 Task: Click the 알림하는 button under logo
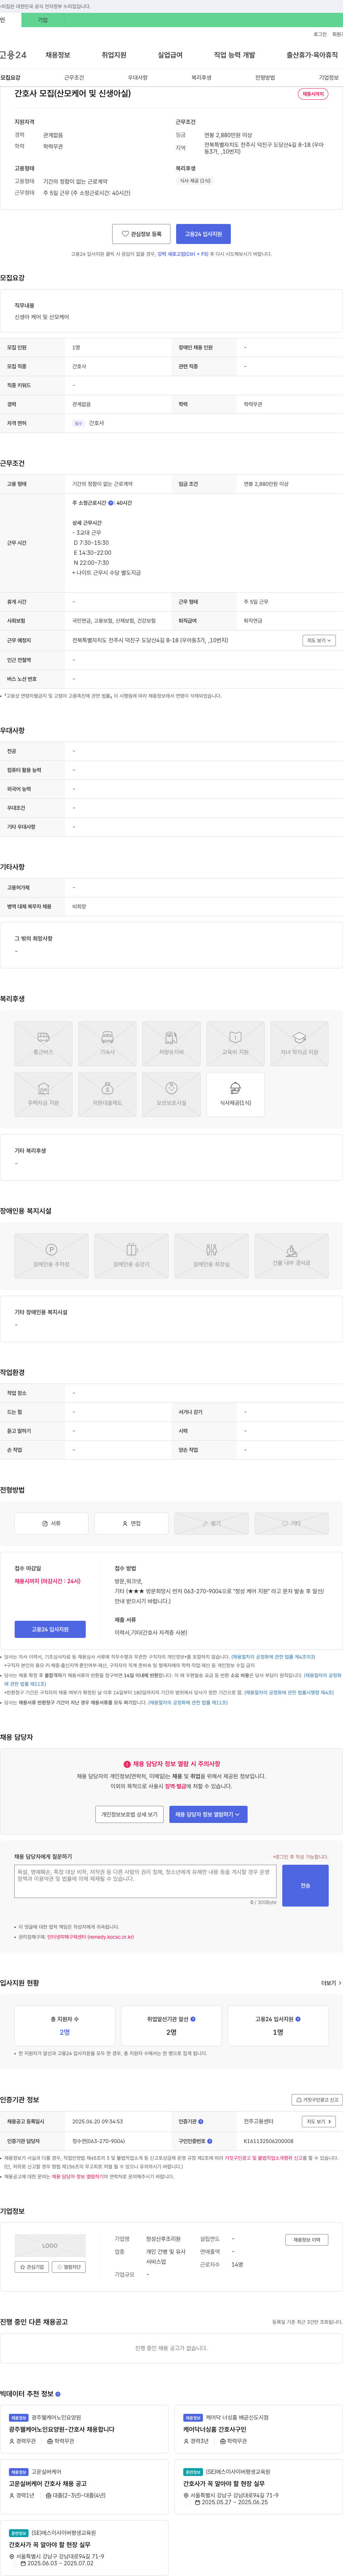(x=69, y=2267)
